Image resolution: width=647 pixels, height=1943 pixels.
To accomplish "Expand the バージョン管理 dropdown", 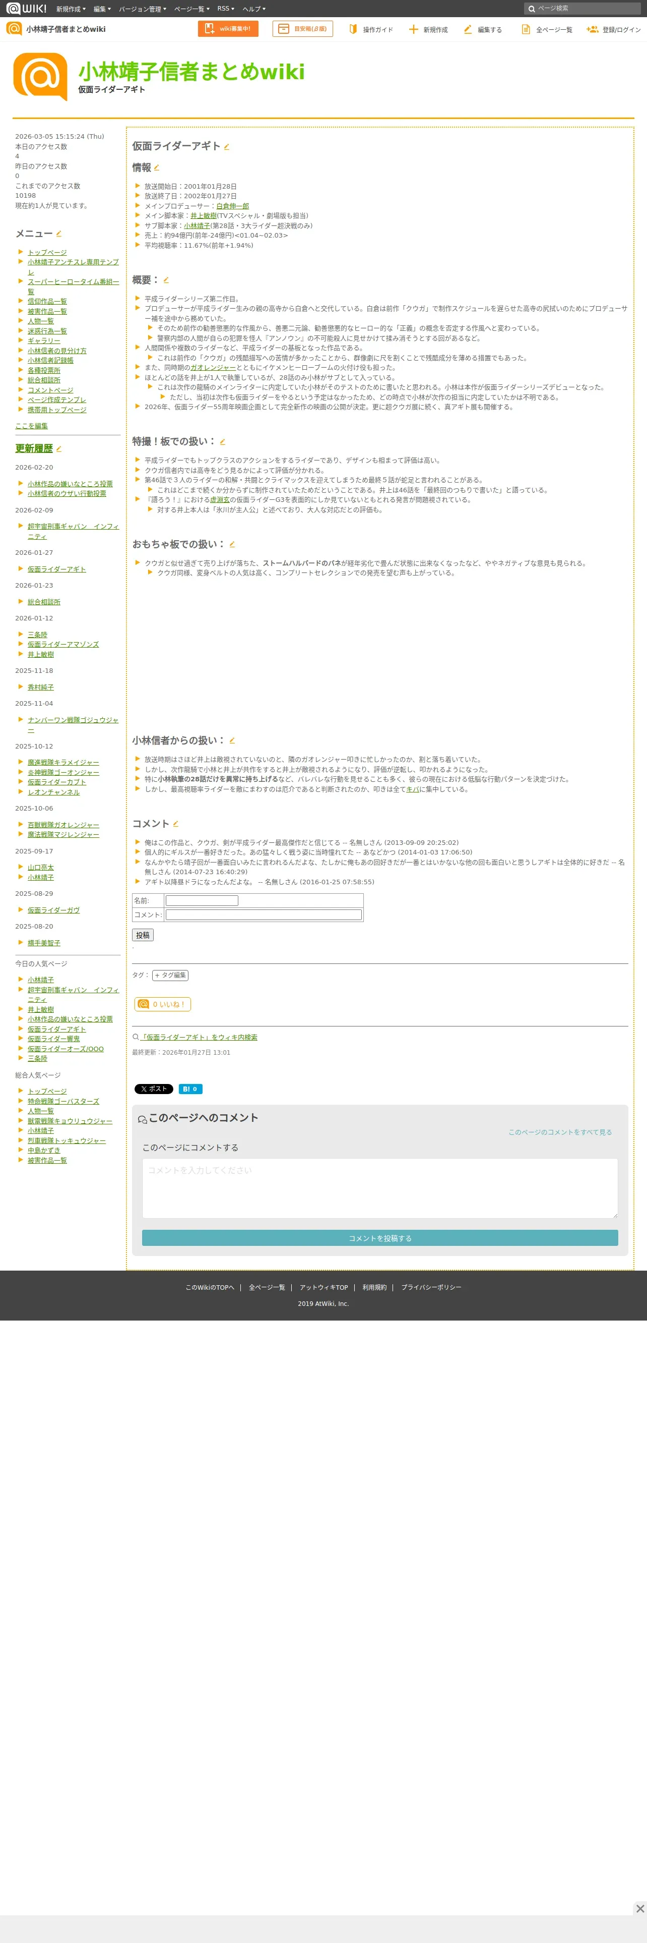I will [143, 9].
